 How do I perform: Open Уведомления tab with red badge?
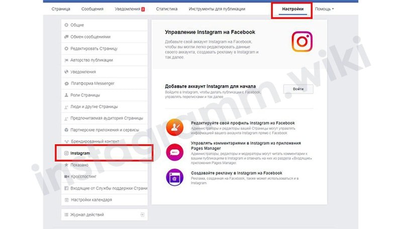pyautogui.click(x=130, y=9)
